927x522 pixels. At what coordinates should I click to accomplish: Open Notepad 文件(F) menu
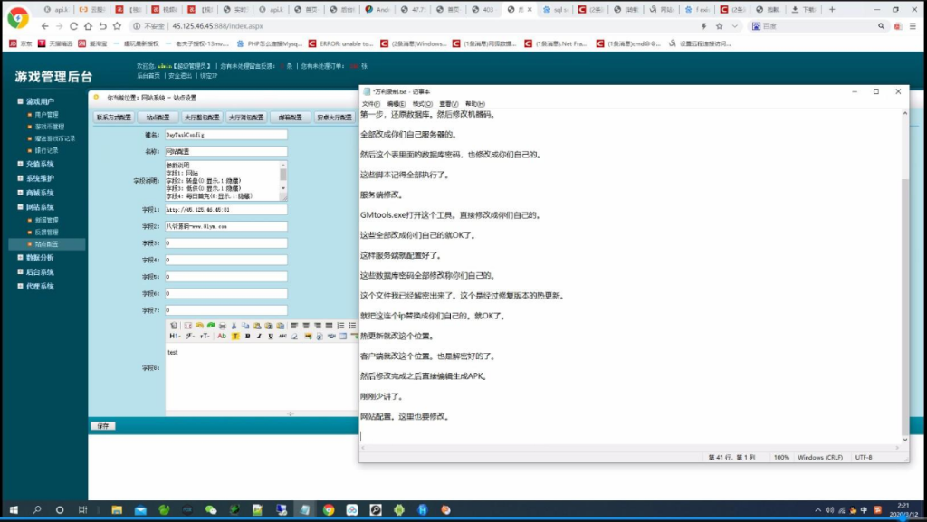[x=370, y=104]
